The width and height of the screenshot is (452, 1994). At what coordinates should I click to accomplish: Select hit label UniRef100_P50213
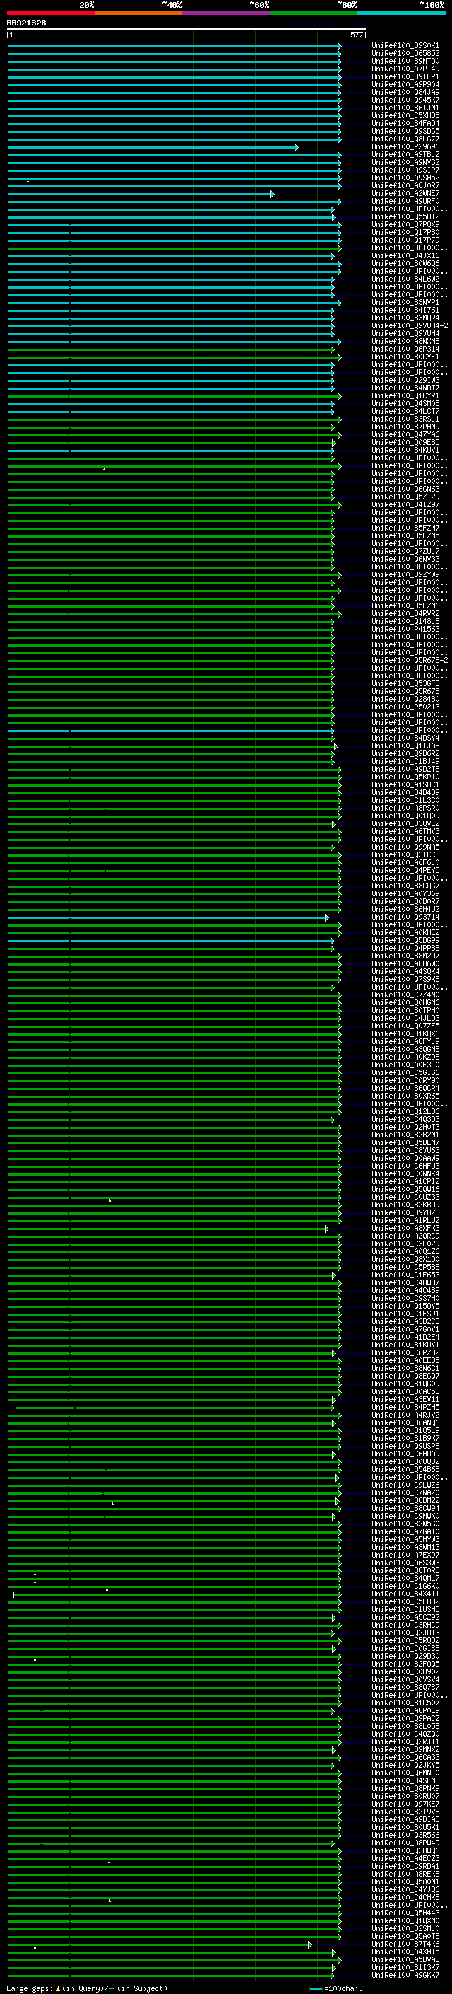point(405,707)
